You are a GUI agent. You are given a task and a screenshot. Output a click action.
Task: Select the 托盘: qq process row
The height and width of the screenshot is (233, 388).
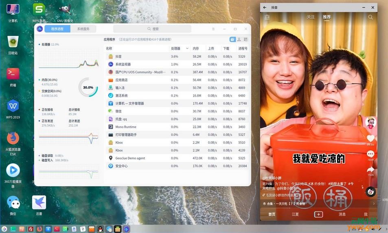pyautogui.click(x=177, y=119)
